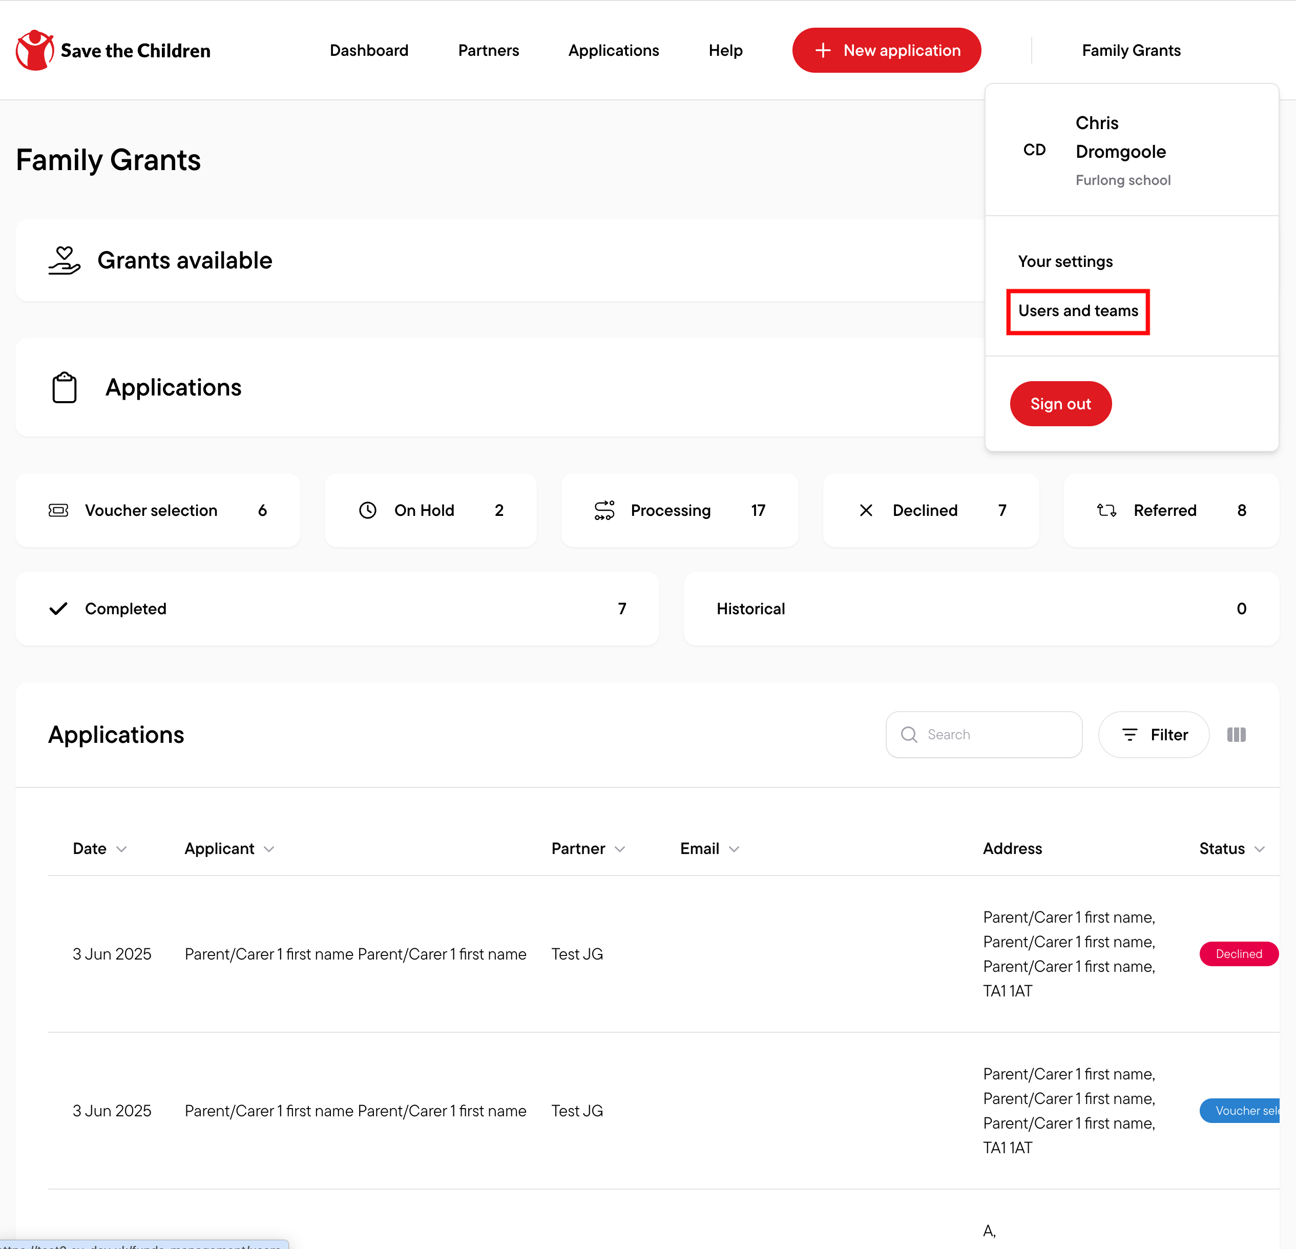Viewport: 1296px width, 1249px height.
Task: Click the Grants available heading
Action: pyautogui.click(x=184, y=261)
